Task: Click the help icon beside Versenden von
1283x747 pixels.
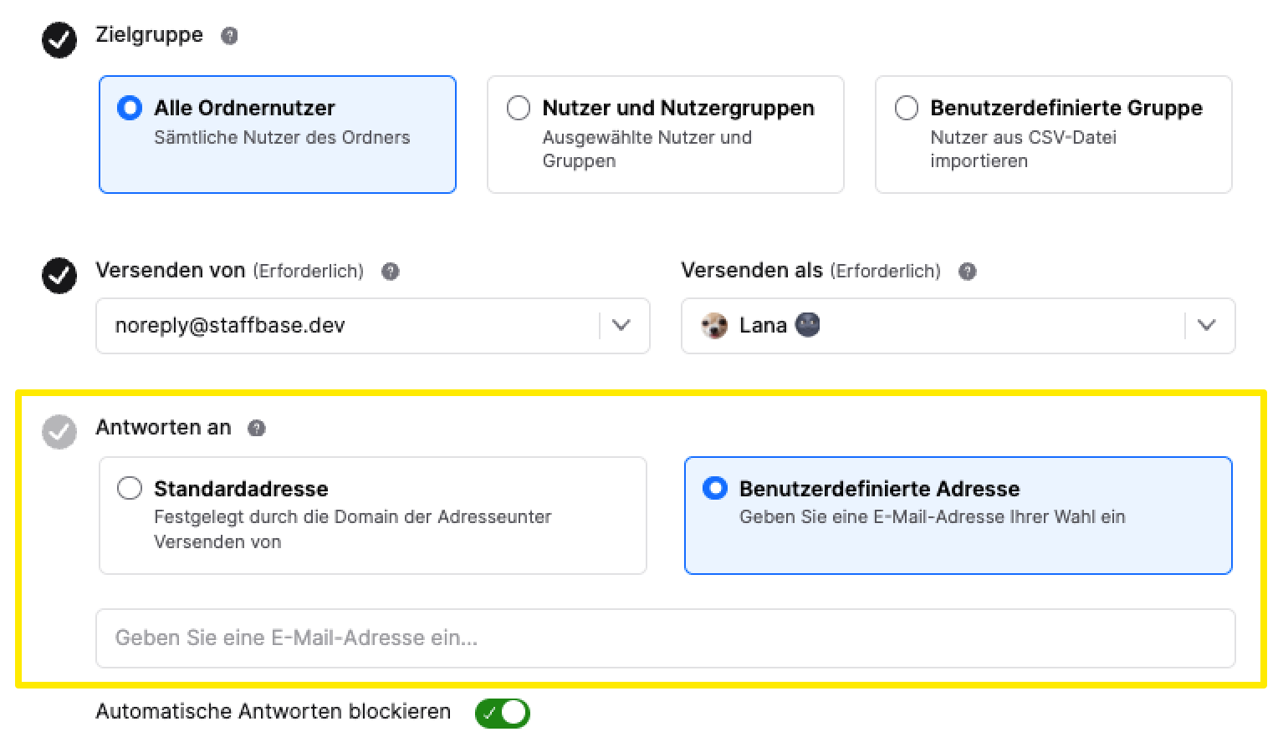Action: (x=391, y=272)
